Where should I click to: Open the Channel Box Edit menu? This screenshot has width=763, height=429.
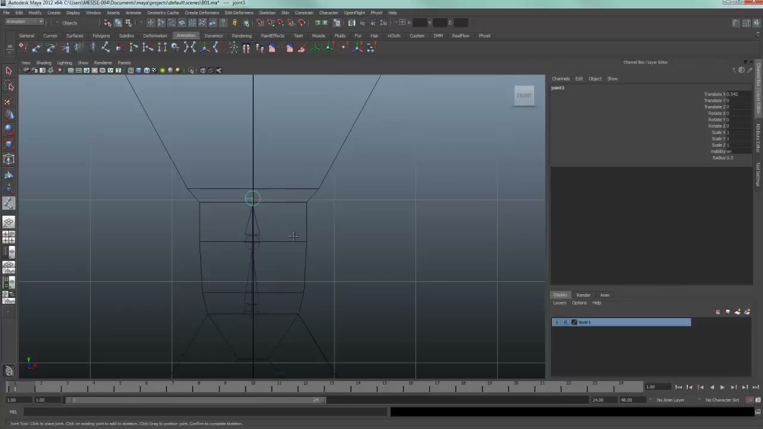click(579, 79)
